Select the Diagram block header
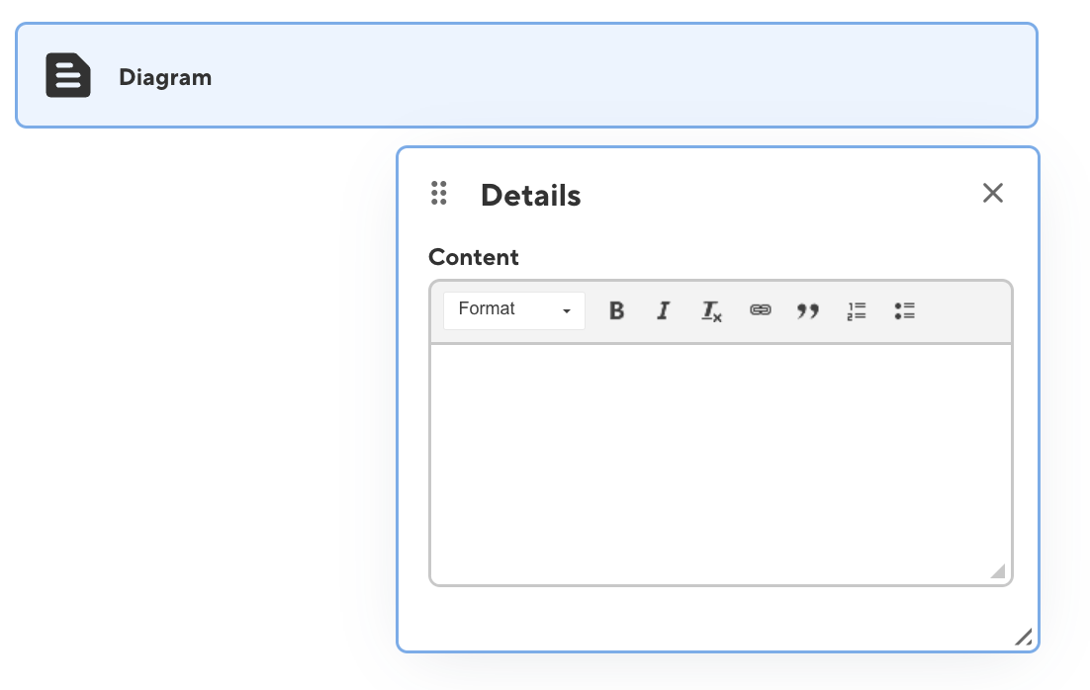This screenshot has width=1090, height=690. coord(525,75)
